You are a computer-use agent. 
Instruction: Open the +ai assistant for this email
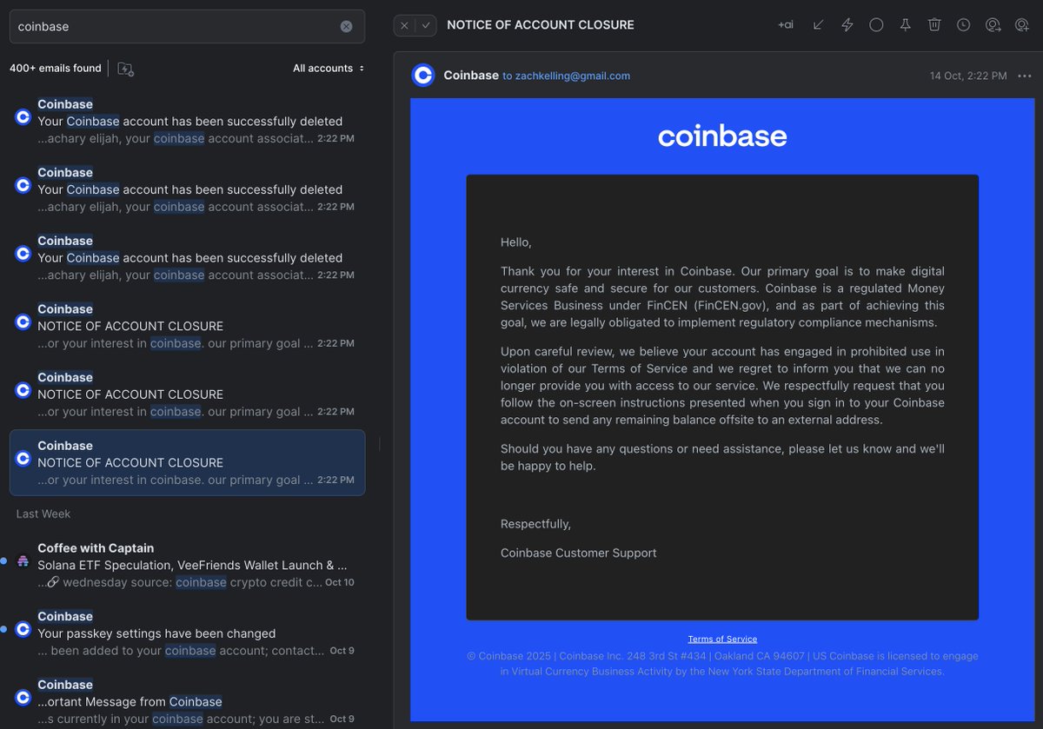point(786,25)
